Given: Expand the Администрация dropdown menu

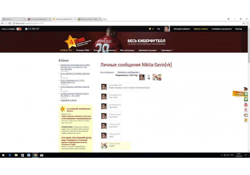Looking at the screenshot, I should (x=147, y=50).
